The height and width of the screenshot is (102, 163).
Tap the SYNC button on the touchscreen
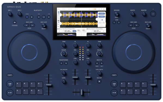74,31
